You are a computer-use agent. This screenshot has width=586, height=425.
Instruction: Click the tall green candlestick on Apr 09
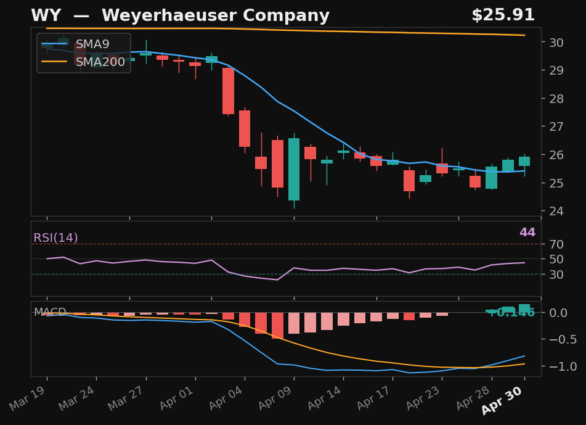point(294,170)
